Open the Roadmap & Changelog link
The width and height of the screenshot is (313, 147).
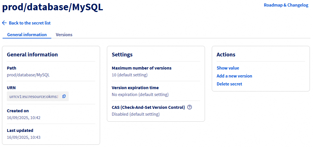coord(286,5)
